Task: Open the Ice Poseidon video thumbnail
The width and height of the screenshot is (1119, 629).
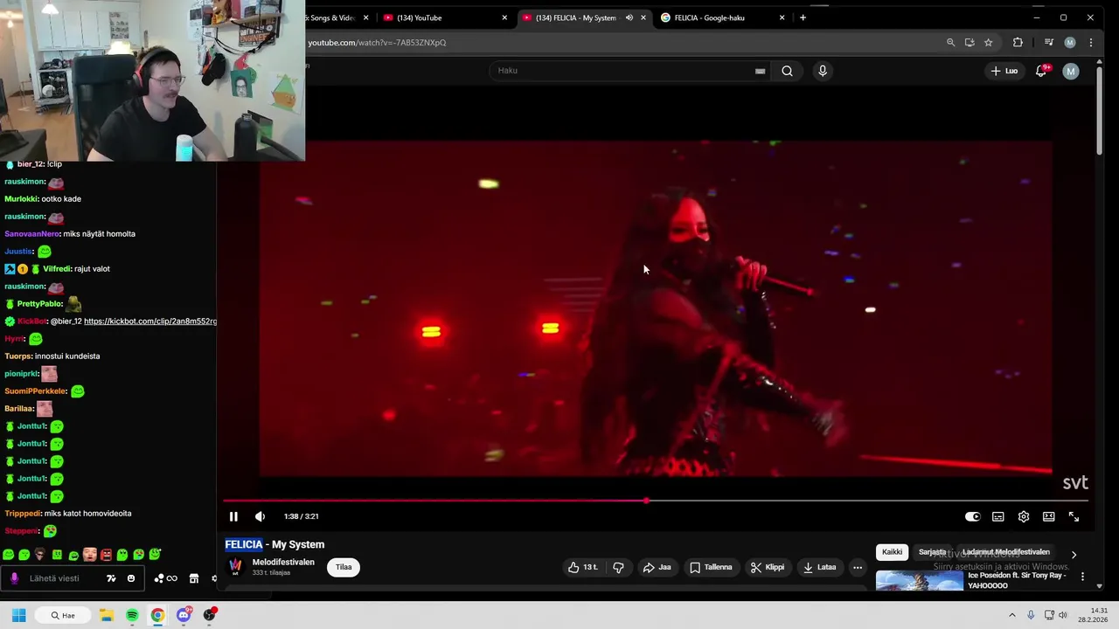Action: click(919, 581)
